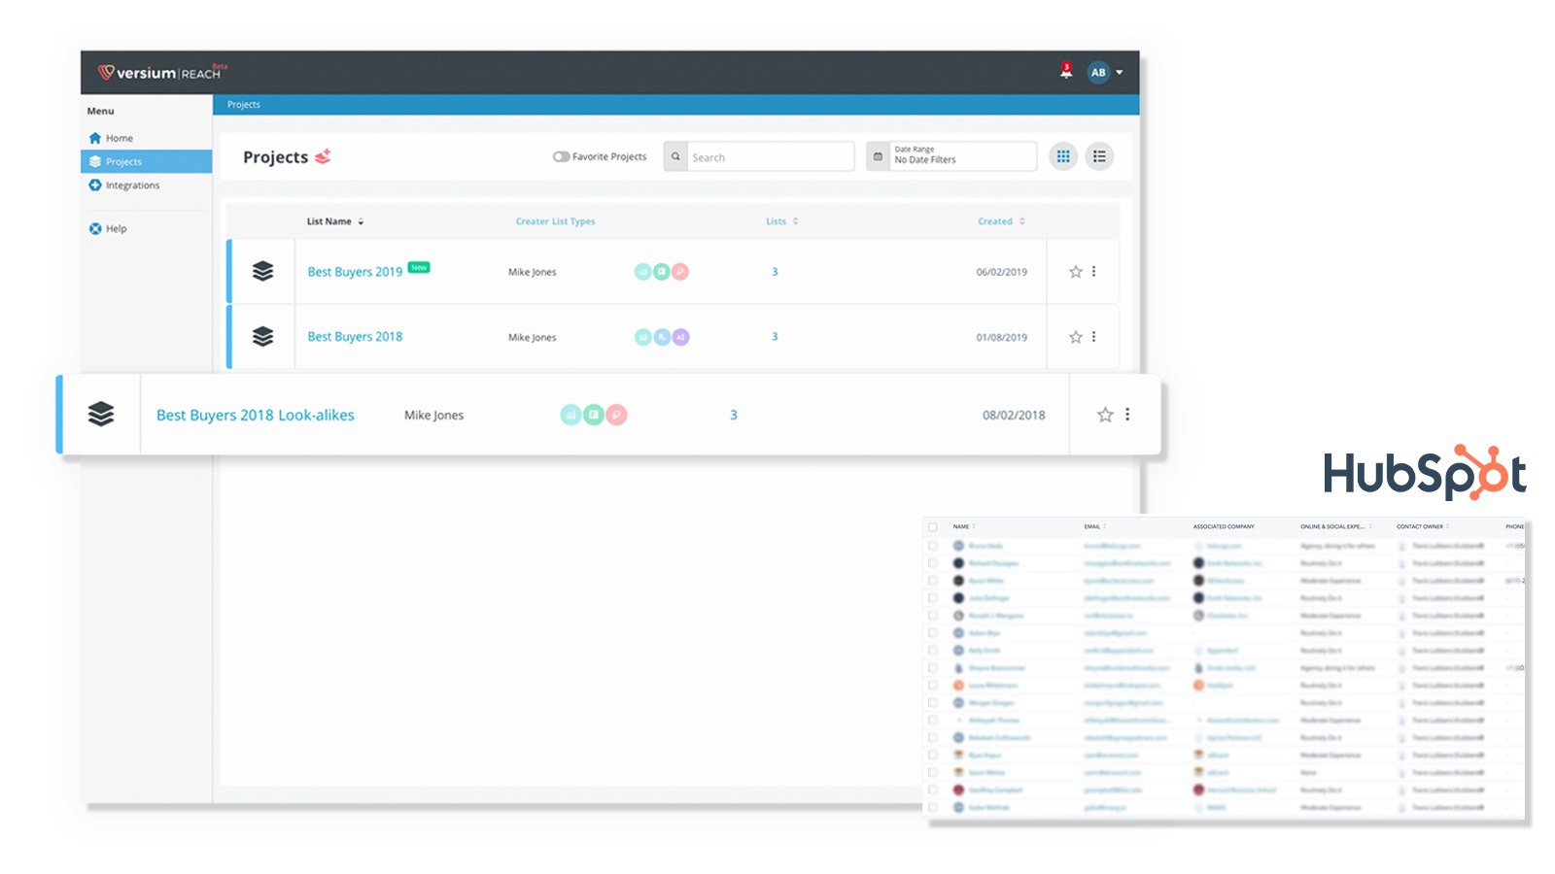Click ASSOCIATED COMPANY header in HubSpot table
The image size is (1555, 874).
(x=1224, y=526)
